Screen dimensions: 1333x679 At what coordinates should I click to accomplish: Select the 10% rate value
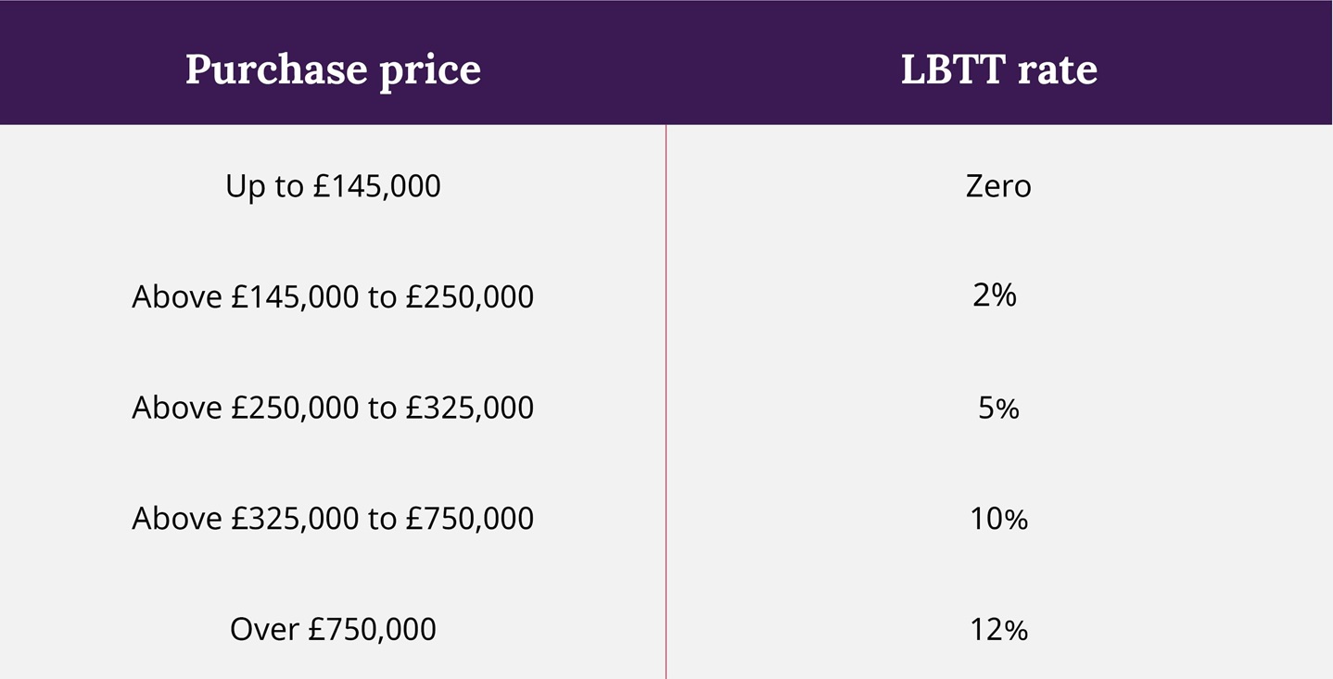998,519
